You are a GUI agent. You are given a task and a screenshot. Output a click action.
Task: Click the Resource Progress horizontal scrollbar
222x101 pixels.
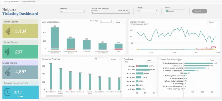[x=54, y=96]
